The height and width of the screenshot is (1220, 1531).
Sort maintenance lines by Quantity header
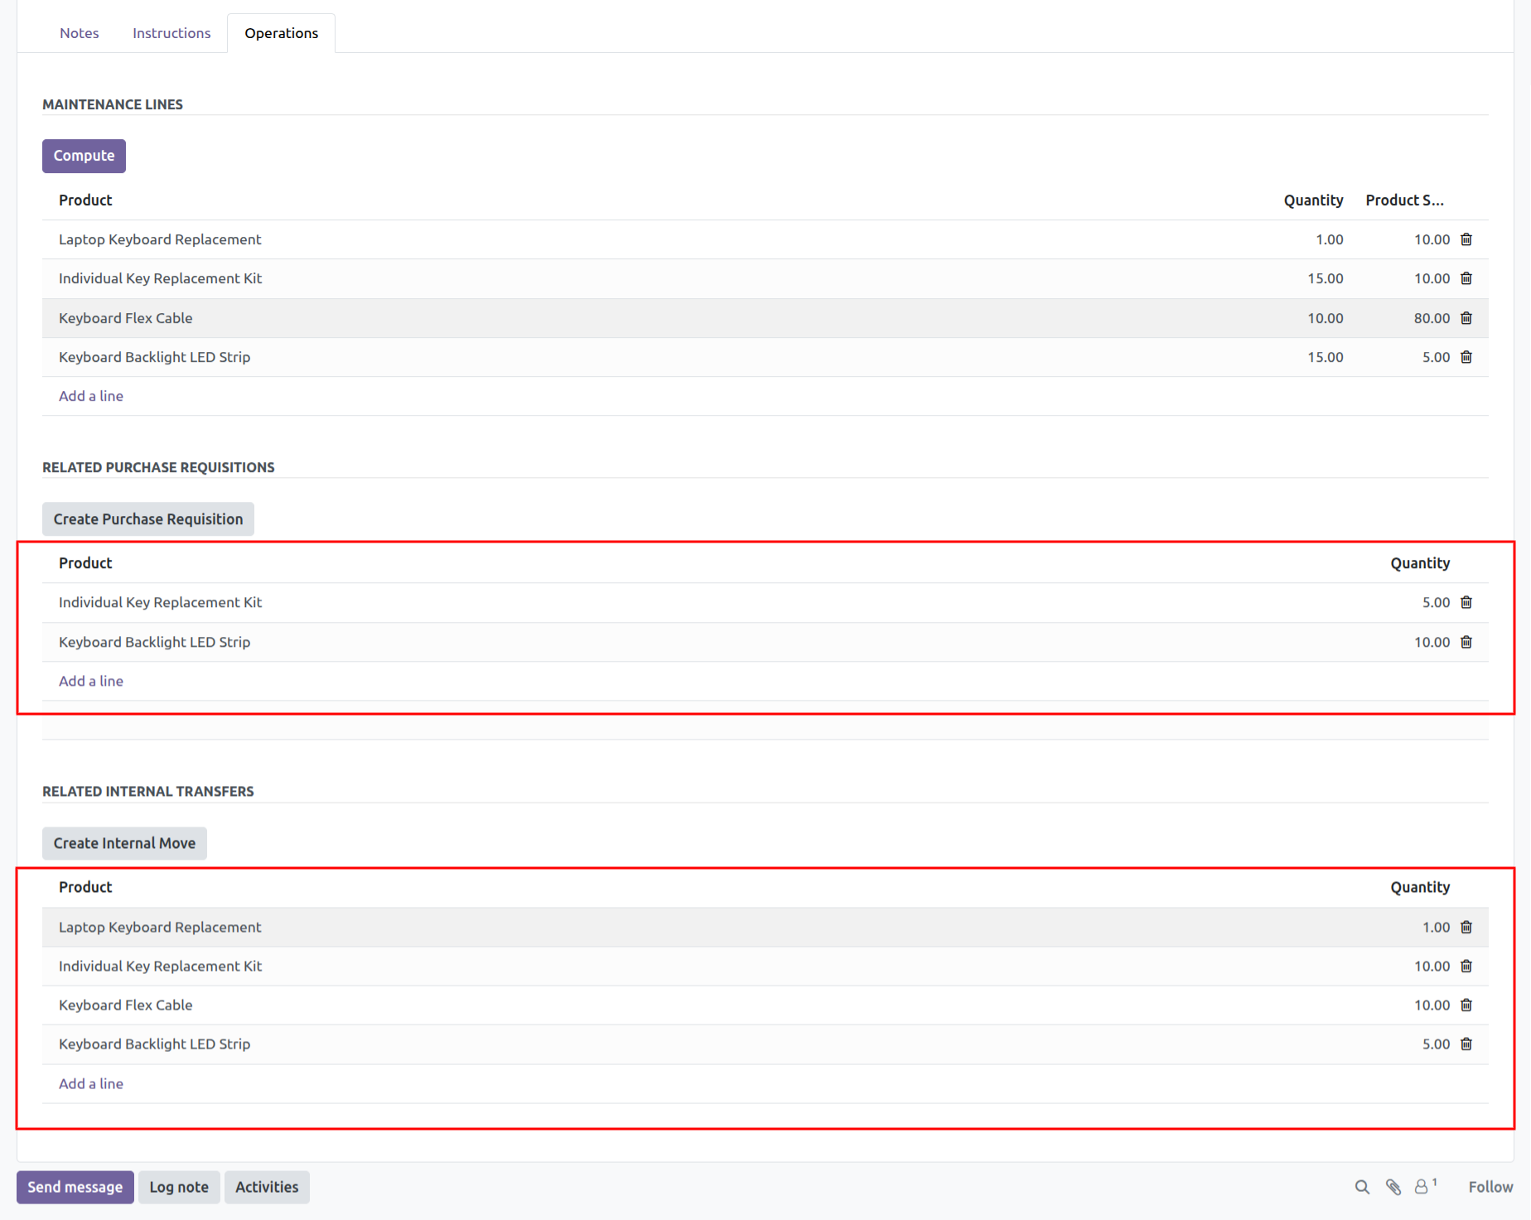1313,200
